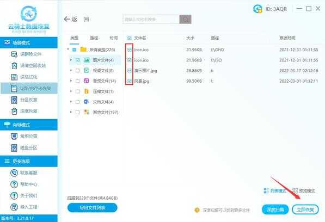The width and height of the screenshot is (325, 222).
Task: Check the 文档文件(4) checkbox
Action: pos(77,102)
